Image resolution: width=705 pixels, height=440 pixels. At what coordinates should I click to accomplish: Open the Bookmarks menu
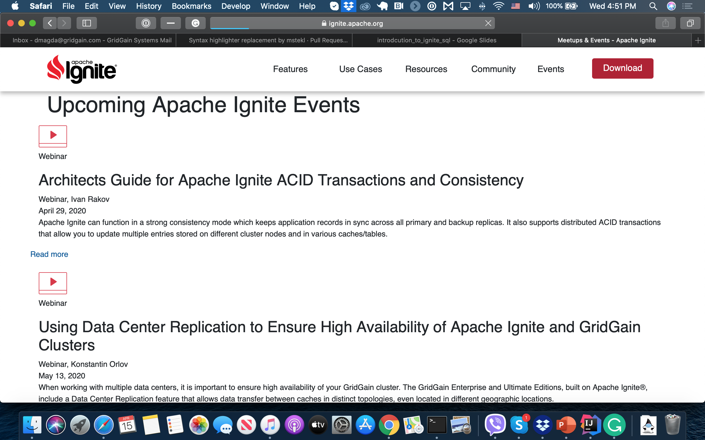(191, 6)
